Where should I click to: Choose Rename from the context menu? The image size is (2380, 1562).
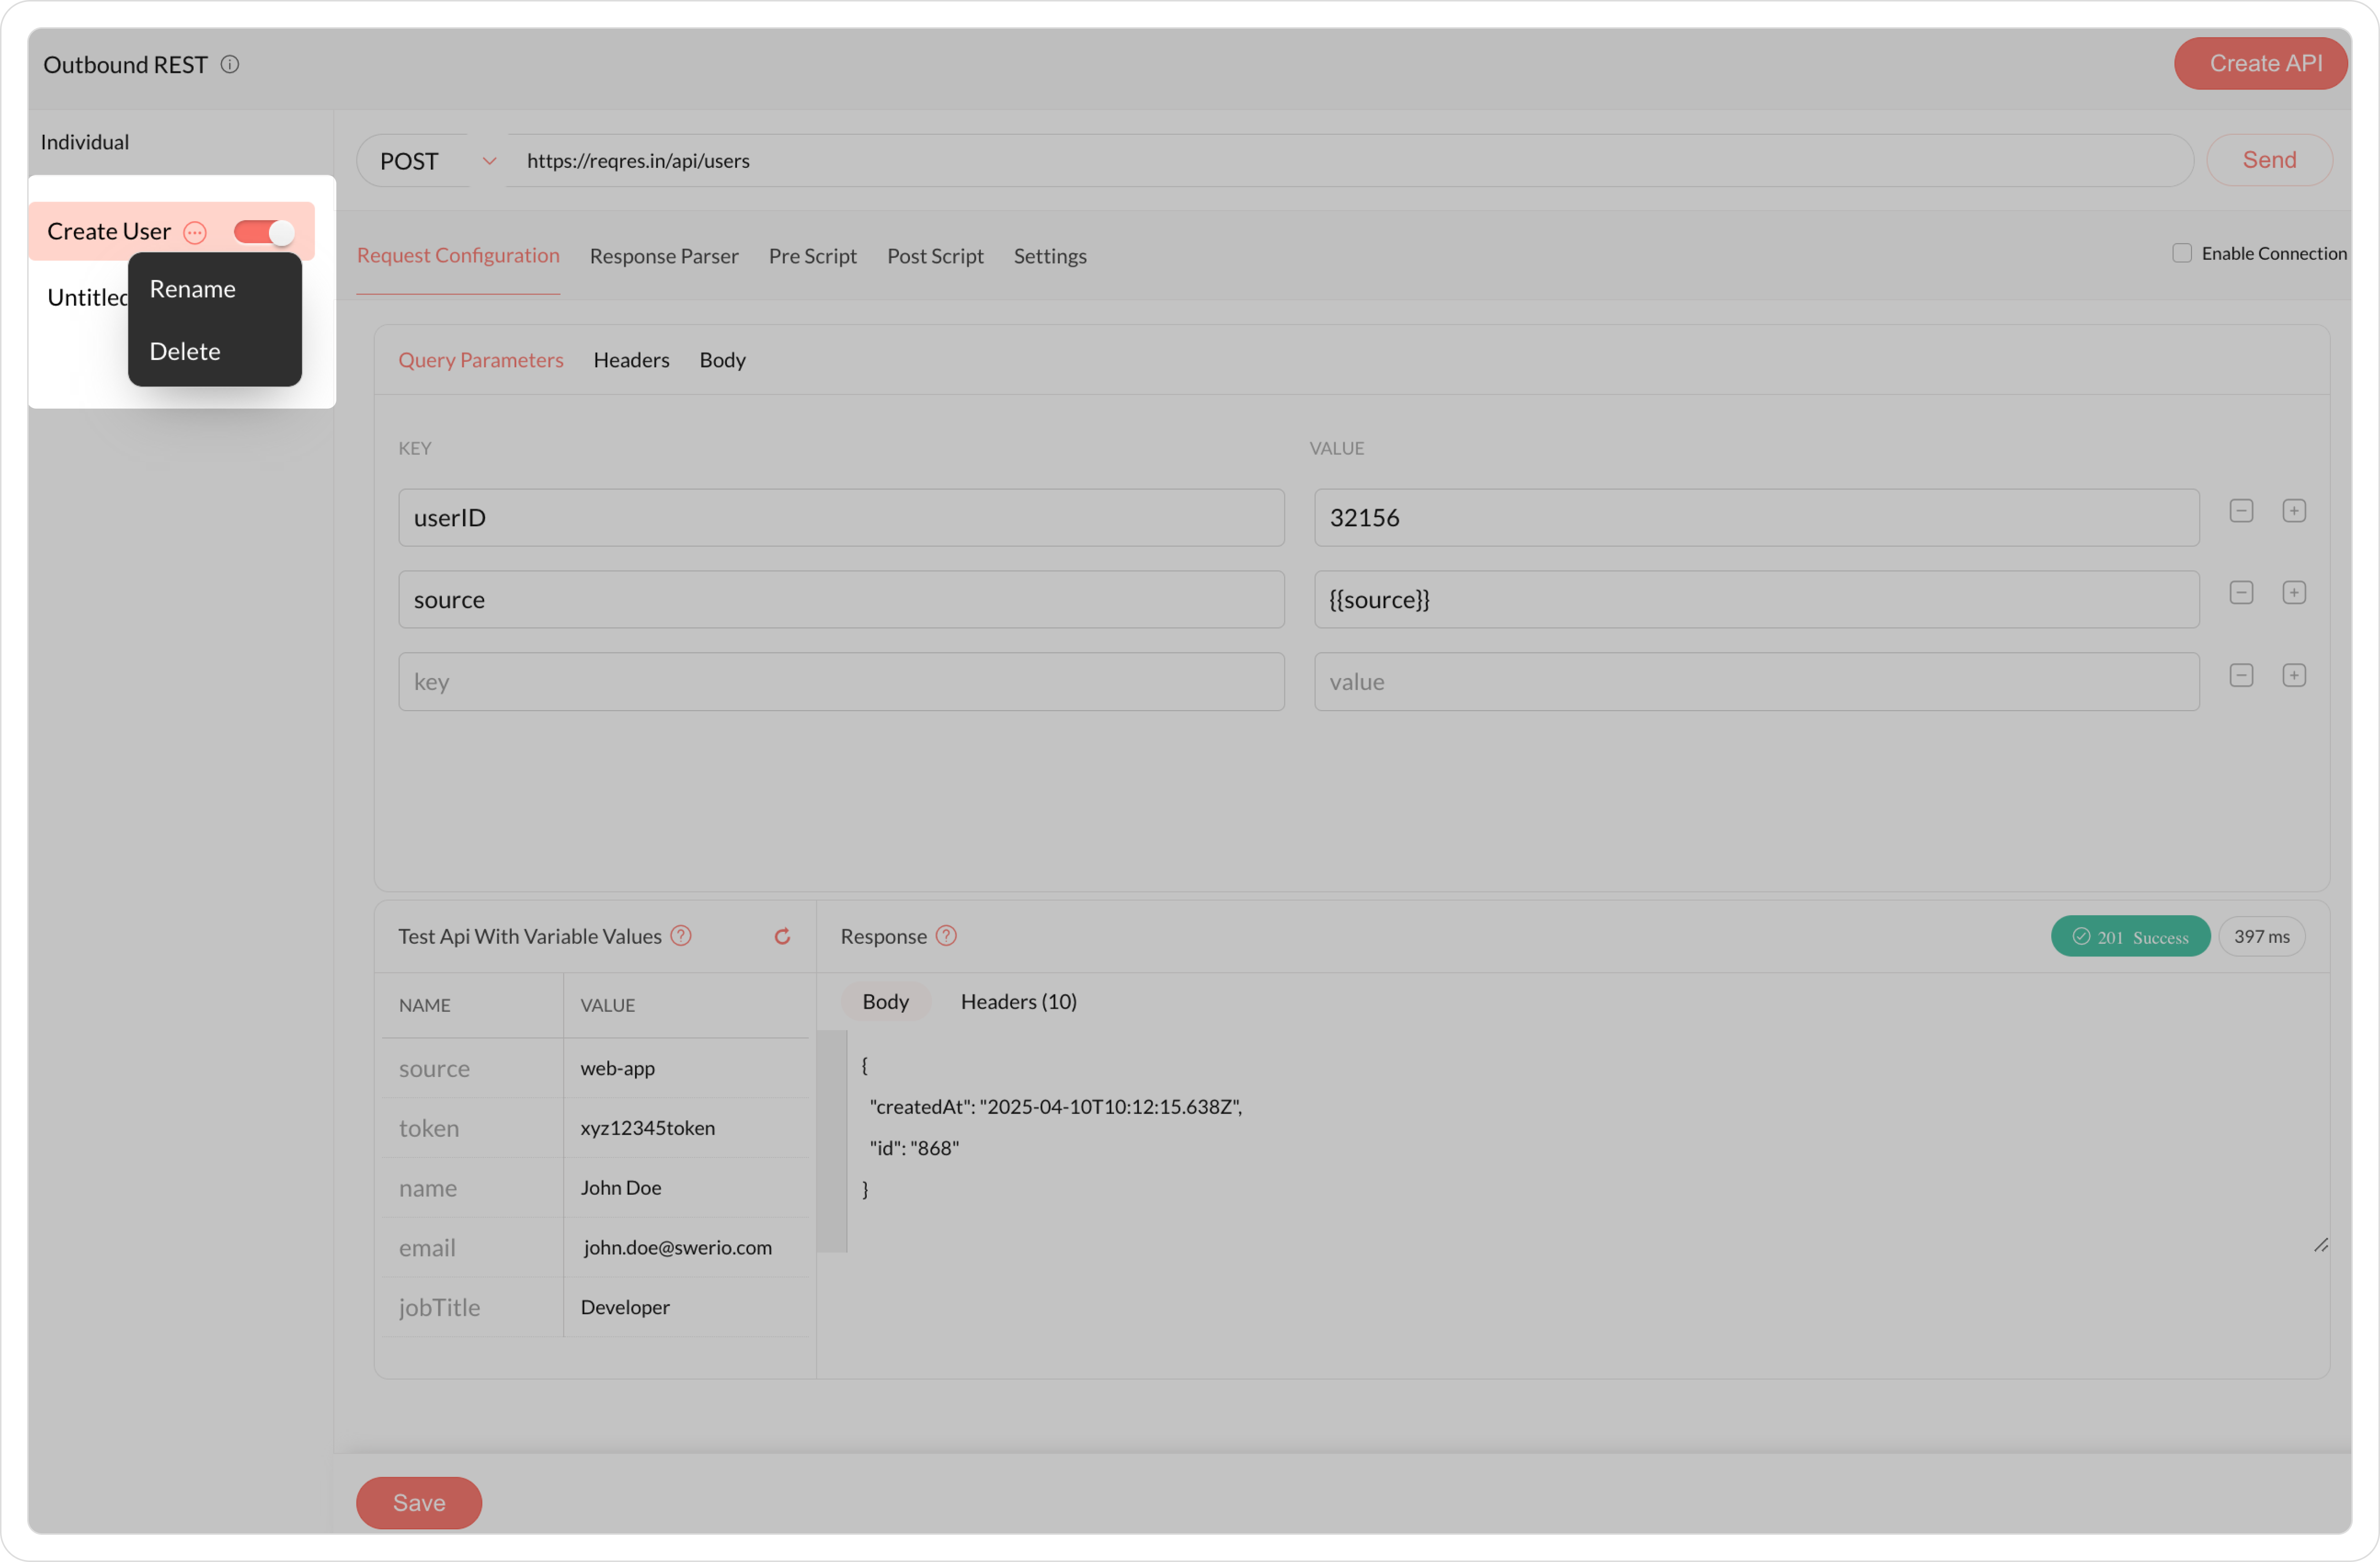193,289
